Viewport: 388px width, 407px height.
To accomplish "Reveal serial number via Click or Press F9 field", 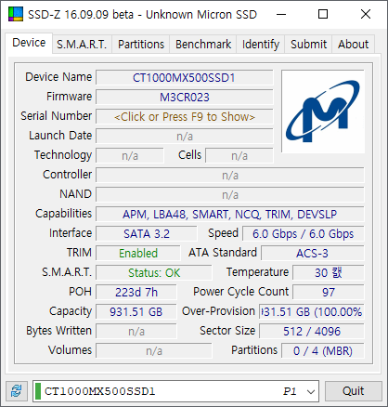I will (x=185, y=117).
